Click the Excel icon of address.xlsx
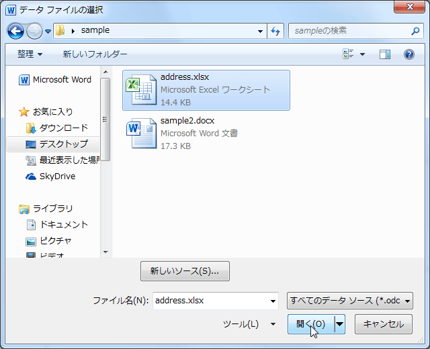 141,90
